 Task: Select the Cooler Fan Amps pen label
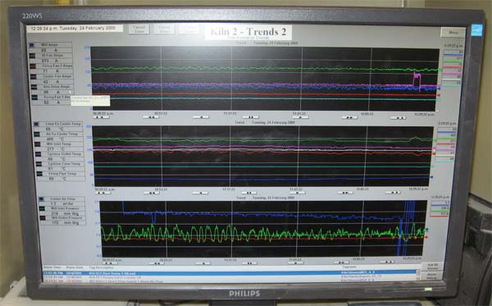click(x=57, y=76)
